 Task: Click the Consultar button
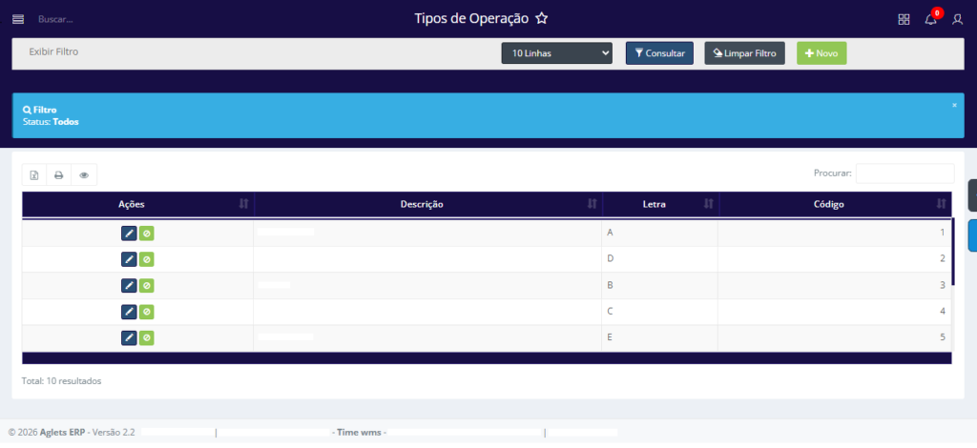pos(659,53)
